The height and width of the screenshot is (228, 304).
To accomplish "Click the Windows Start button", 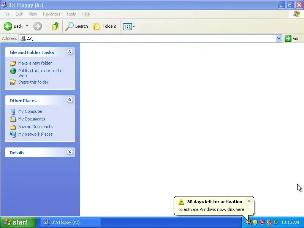I will pyautogui.click(x=18, y=222).
